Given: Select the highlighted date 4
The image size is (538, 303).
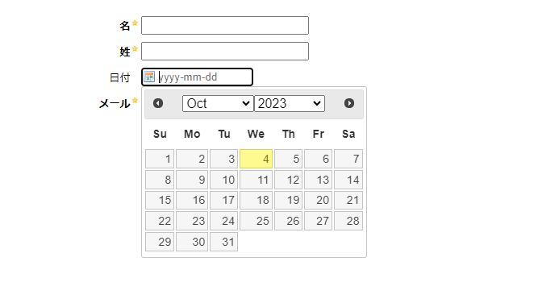Looking at the screenshot, I should pos(256,159).
